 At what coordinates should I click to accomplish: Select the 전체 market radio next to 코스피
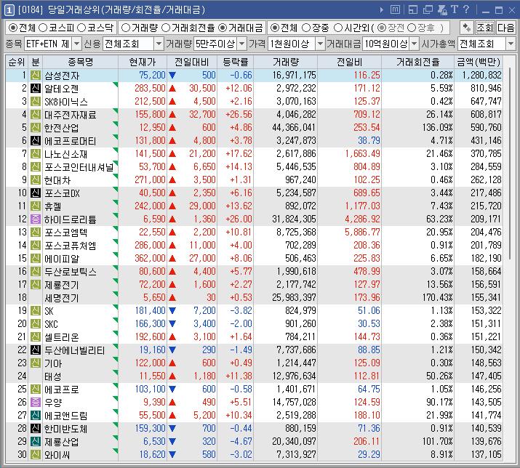click(x=12, y=28)
